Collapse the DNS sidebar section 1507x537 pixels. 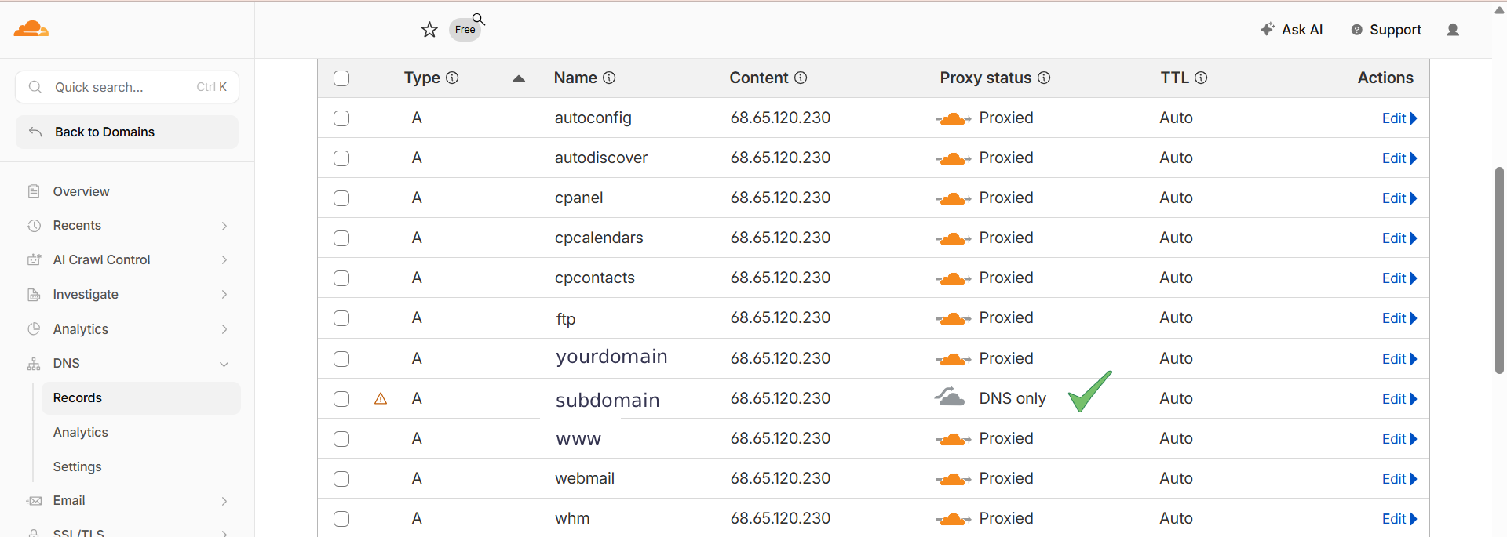(x=127, y=364)
